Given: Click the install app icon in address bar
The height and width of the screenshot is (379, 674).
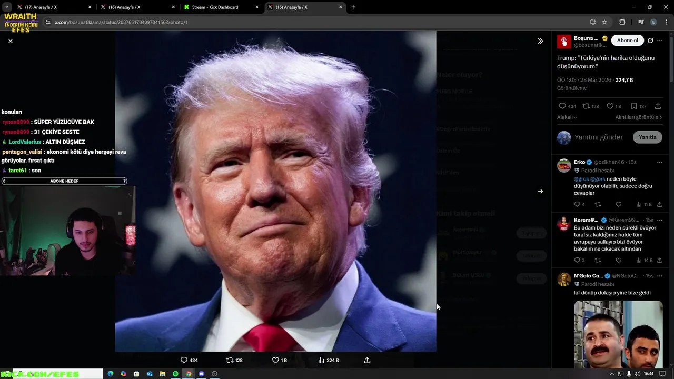Looking at the screenshot, I should tap(593, 22).
